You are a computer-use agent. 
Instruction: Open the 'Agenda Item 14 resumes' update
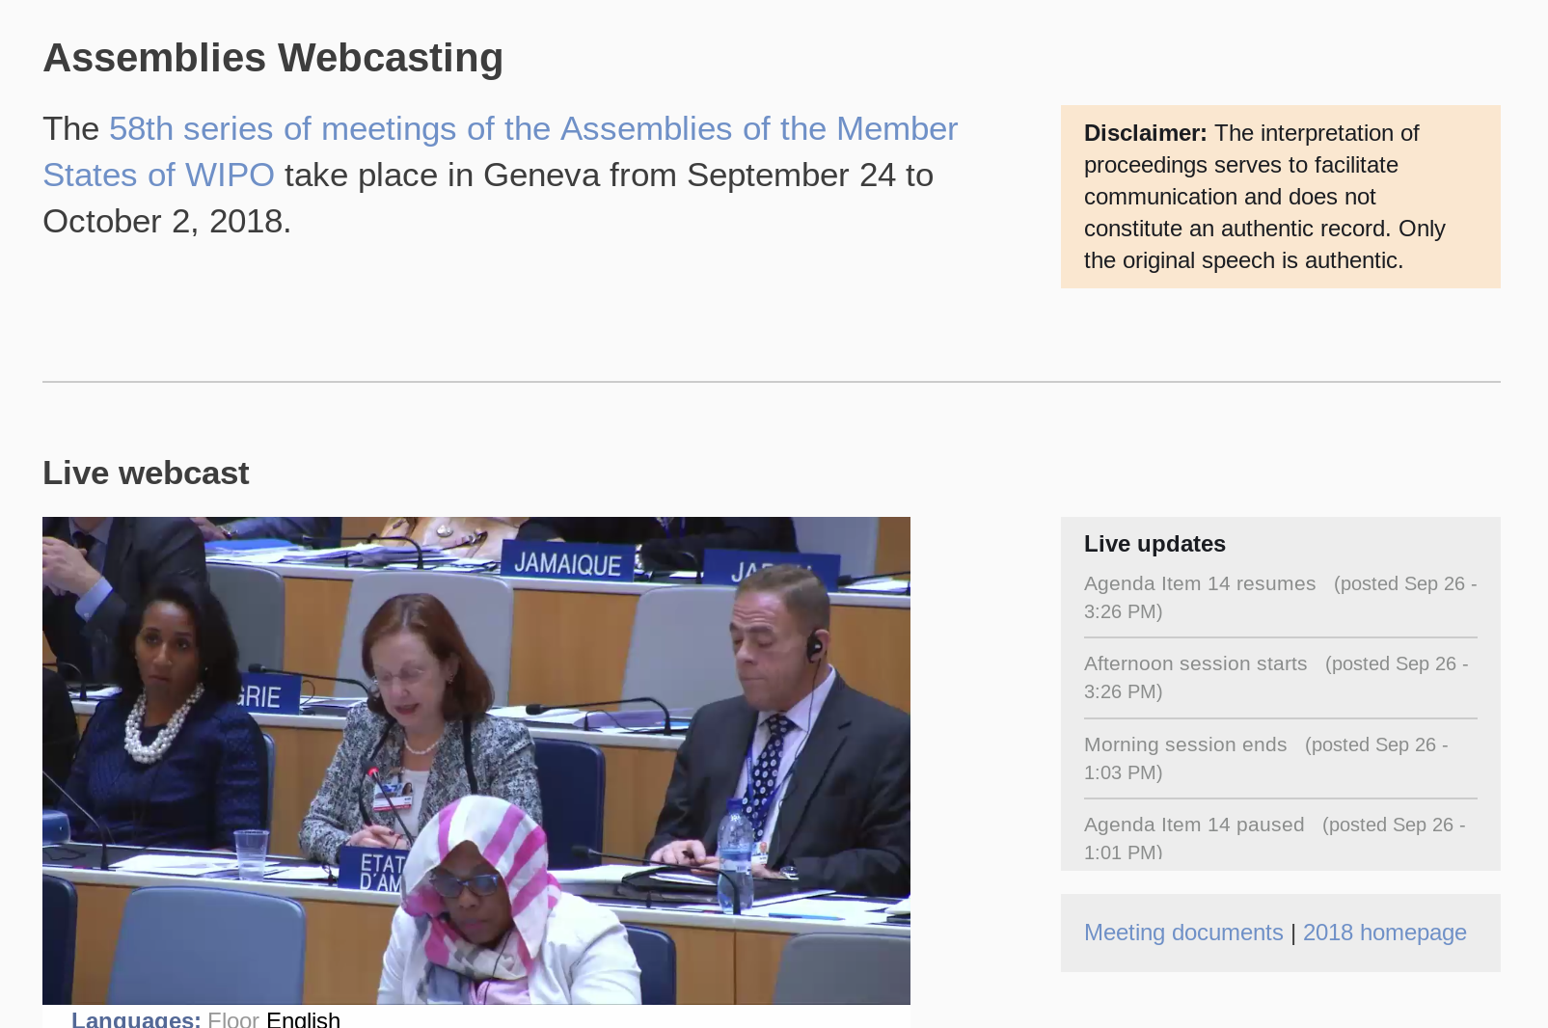(x=1199, y=582)
